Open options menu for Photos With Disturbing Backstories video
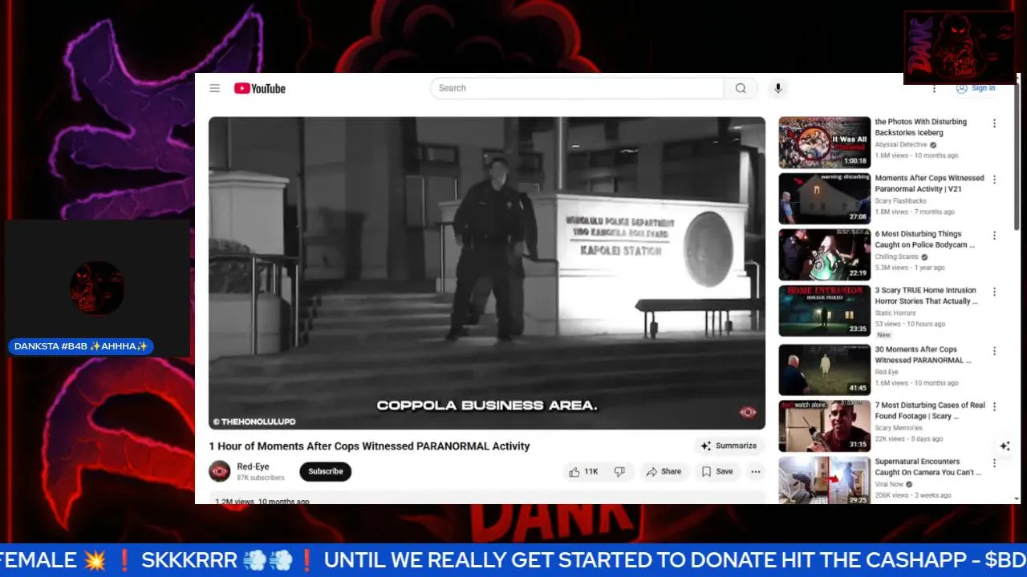Viewport: 1027px width, 577px height. pyautogui.click(x=994, y=123)
